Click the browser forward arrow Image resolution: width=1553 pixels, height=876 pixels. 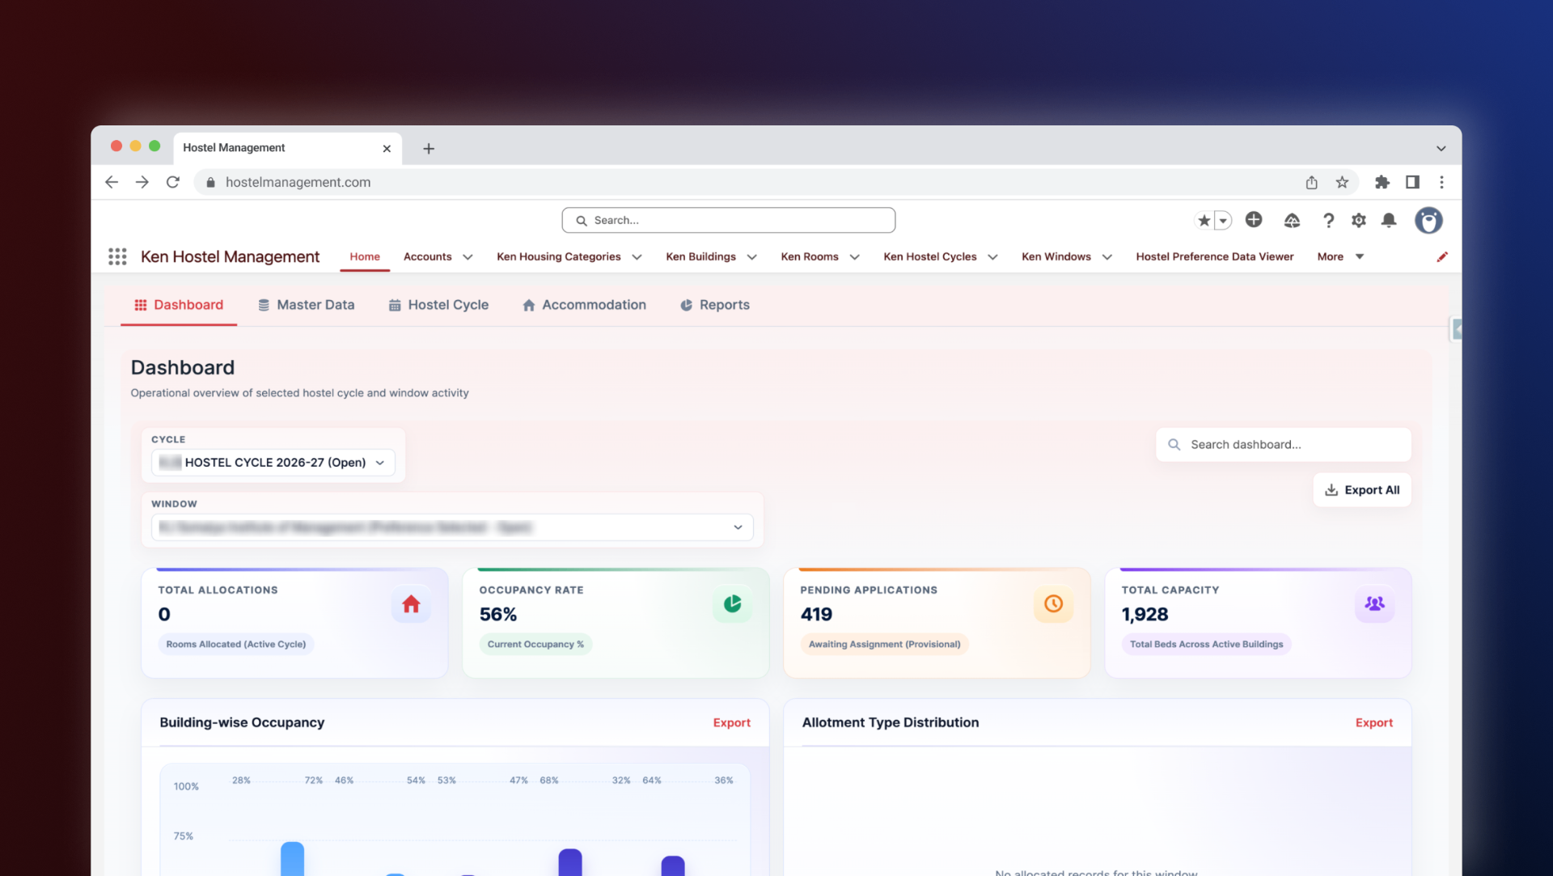[142, 182]
